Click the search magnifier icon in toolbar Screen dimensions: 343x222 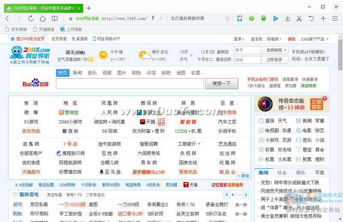[x=228, y=19]
